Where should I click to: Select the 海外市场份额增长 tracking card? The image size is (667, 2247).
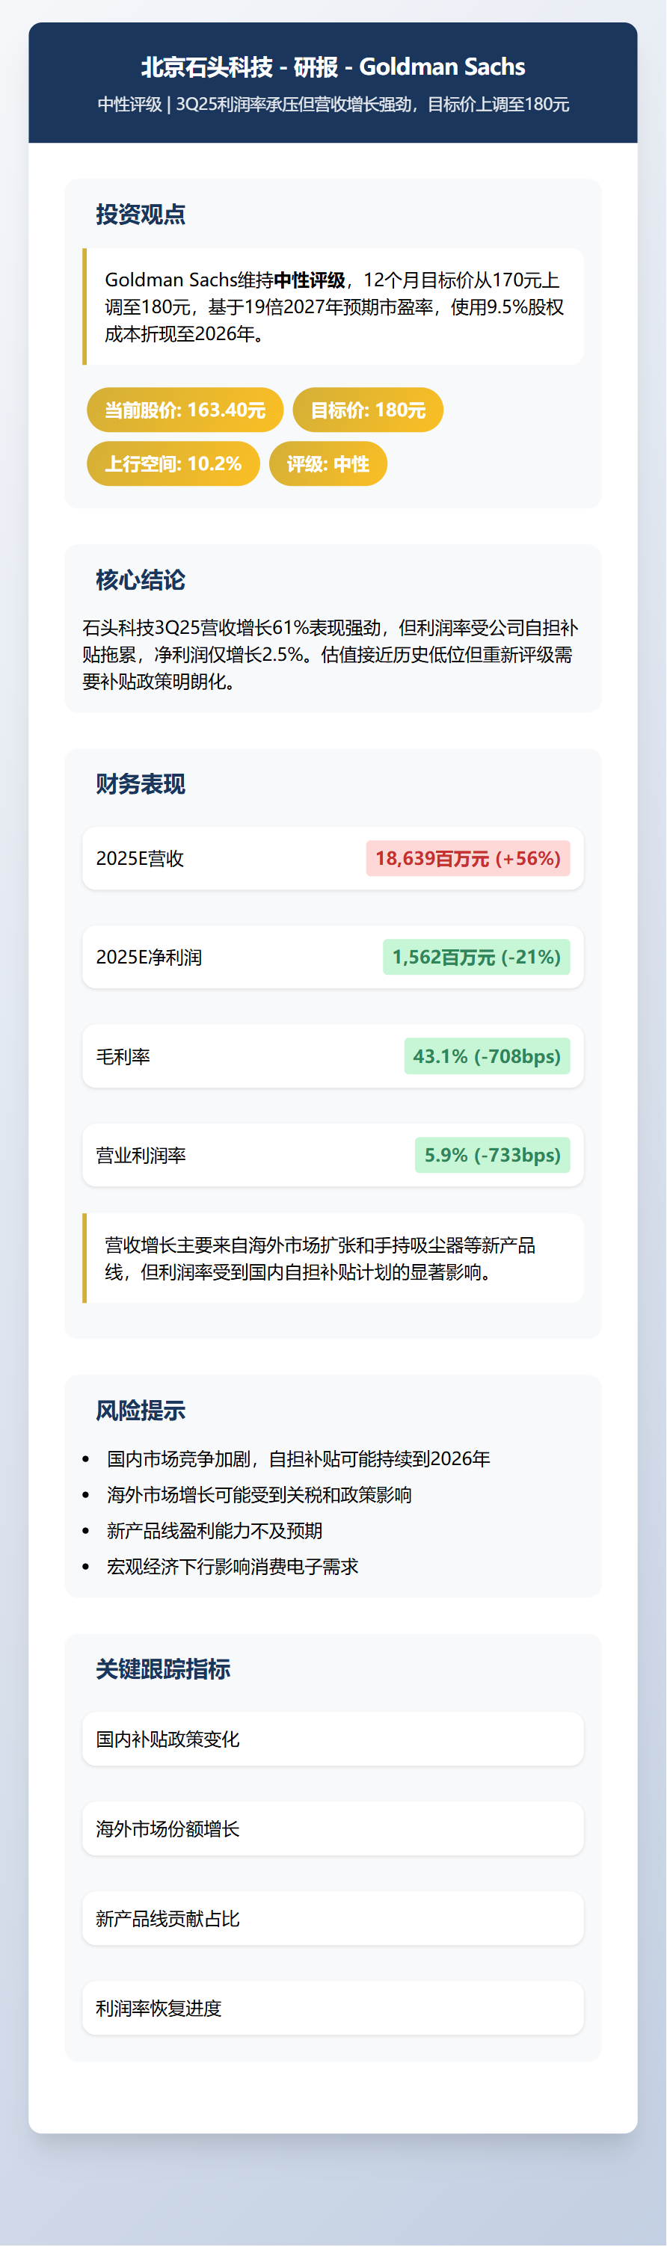point(333,1829)
